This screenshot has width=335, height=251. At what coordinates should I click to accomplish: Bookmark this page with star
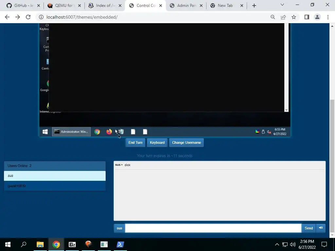click(x=294, y=17)
